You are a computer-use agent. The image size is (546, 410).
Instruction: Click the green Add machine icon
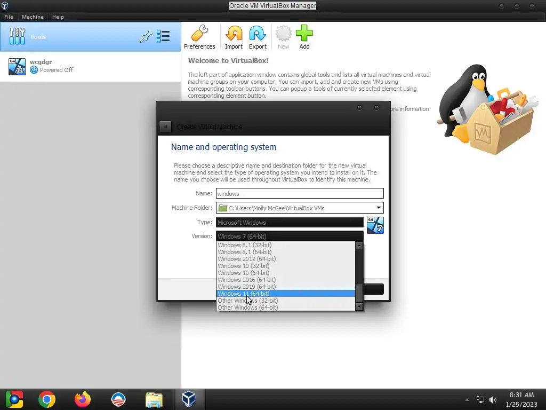click(x=304, y=37)
